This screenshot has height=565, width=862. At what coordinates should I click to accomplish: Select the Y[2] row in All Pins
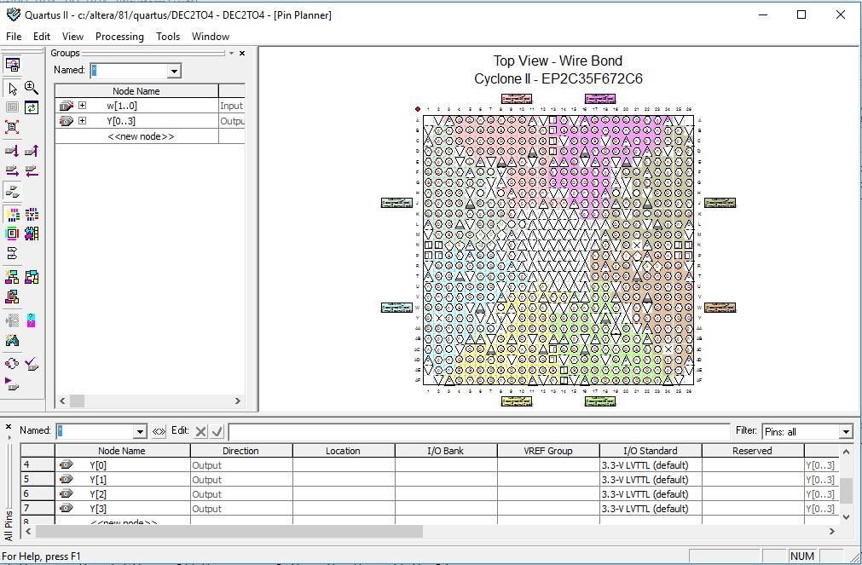(429, 494)
